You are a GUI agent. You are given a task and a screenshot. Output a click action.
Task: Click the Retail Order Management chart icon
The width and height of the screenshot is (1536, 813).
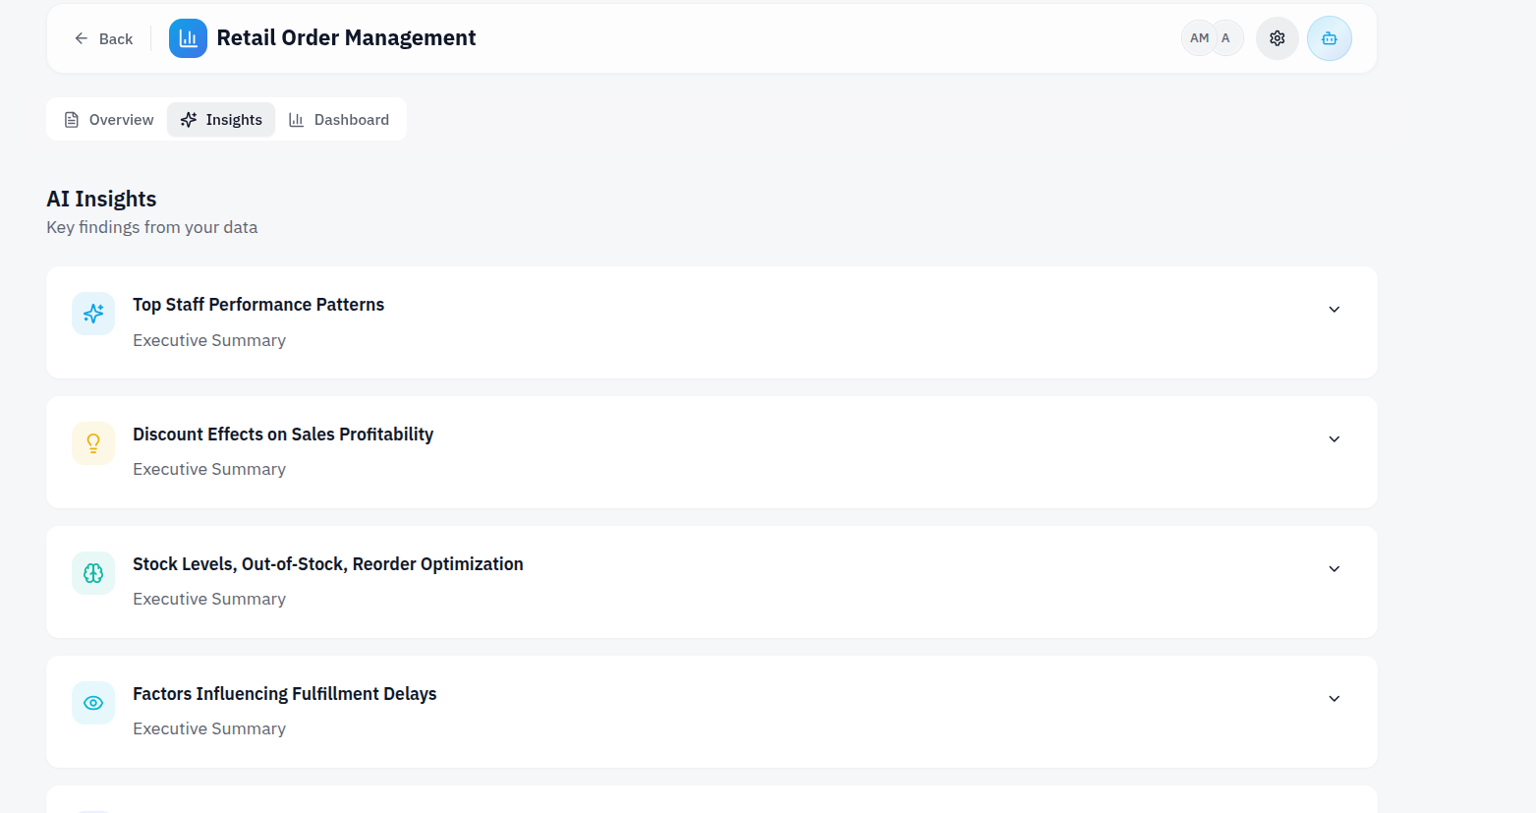(188, 38)
